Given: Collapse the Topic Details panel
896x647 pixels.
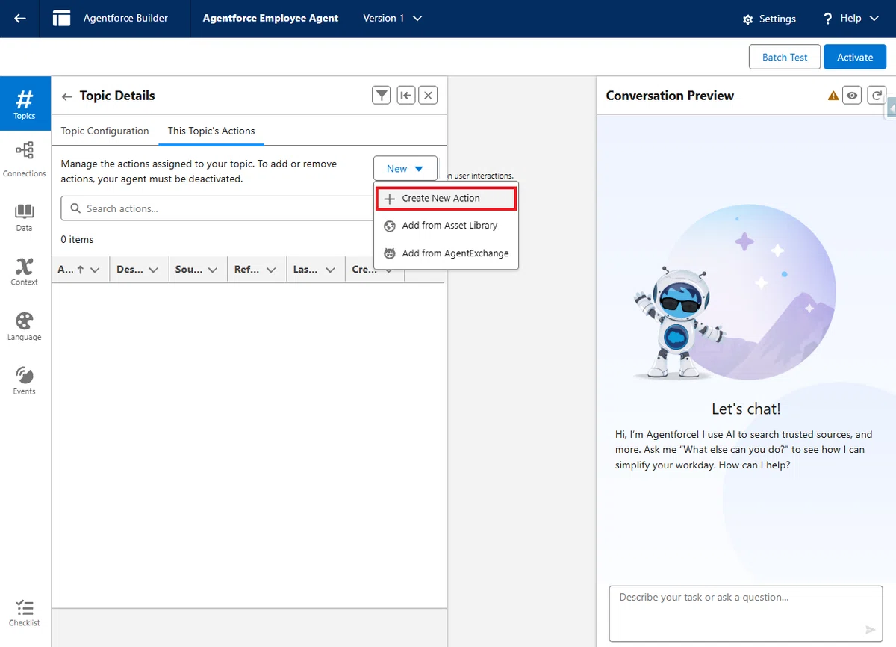Looking at the screenshot, I should 405,95.
